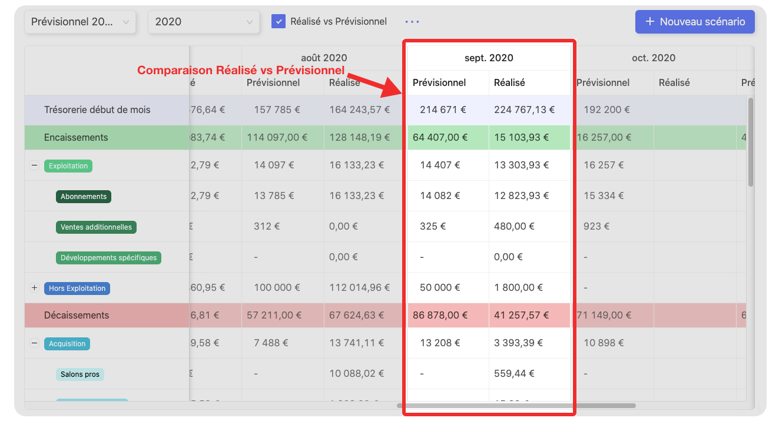Click the 12 823,93 € Abonnements cell
The image size is (779, 421).
529,196
